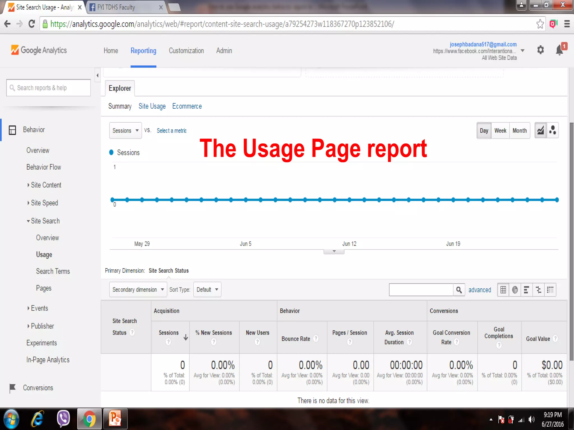Viewport: 574px width, 430px height.
Task: Open Behavior Flow in sidebar
Action: 44,167
